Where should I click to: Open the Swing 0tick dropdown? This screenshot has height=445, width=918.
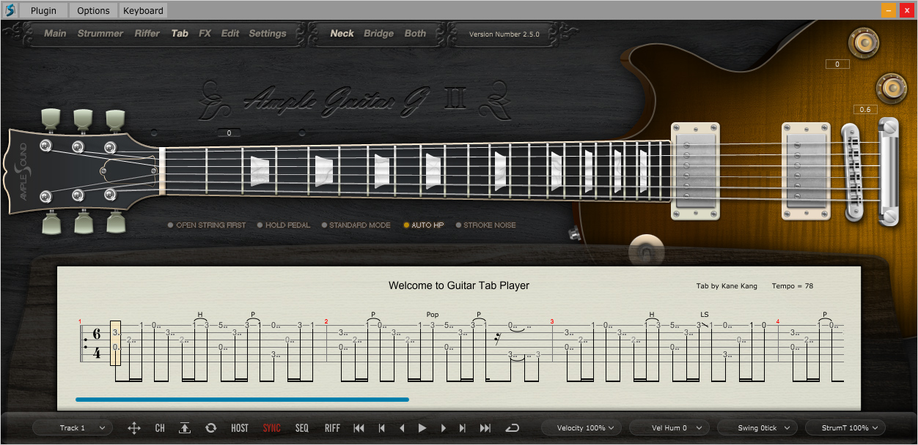(x=757, y=428)
